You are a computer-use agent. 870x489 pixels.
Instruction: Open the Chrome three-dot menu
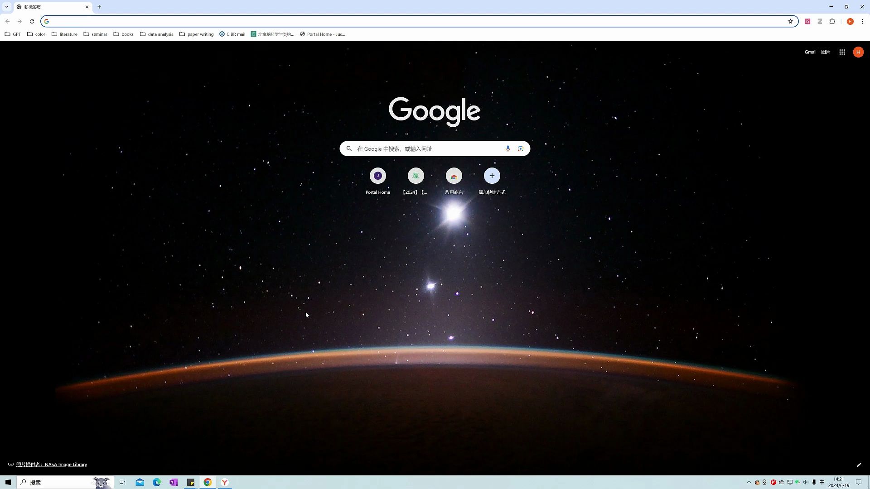click(x=862, y=21)
